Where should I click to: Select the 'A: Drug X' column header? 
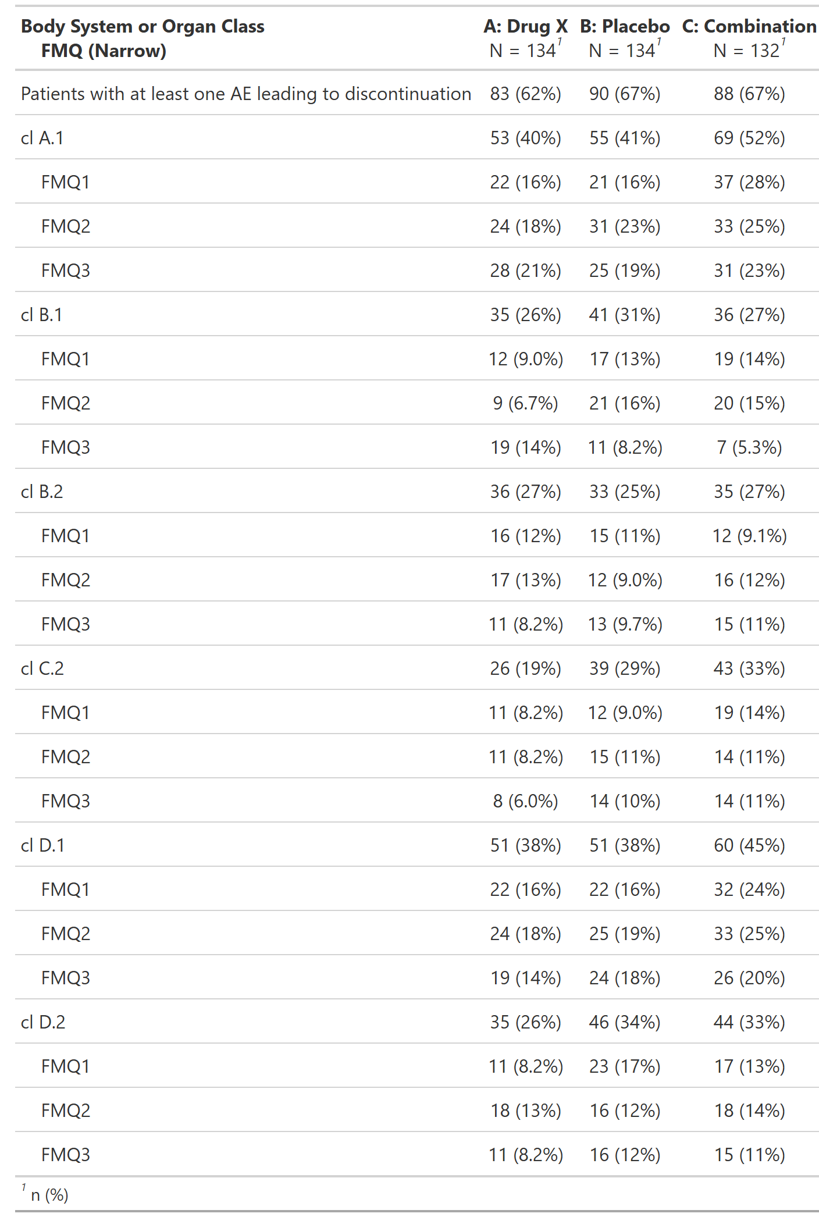(x=525, y=27)
